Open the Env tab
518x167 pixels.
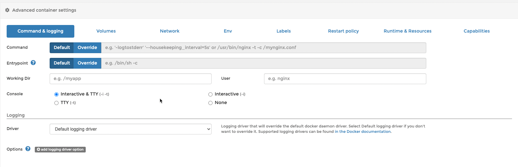(228, 31)
